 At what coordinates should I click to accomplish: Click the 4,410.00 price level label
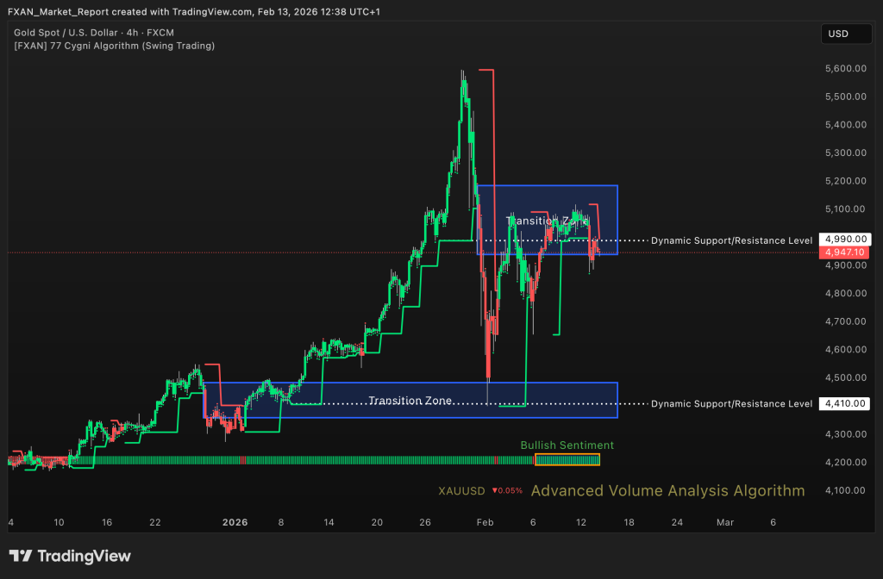click(844, 403)
